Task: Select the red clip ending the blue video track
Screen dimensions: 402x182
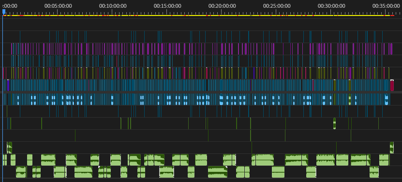Action: pyautogui.click(x=392, y=85)
